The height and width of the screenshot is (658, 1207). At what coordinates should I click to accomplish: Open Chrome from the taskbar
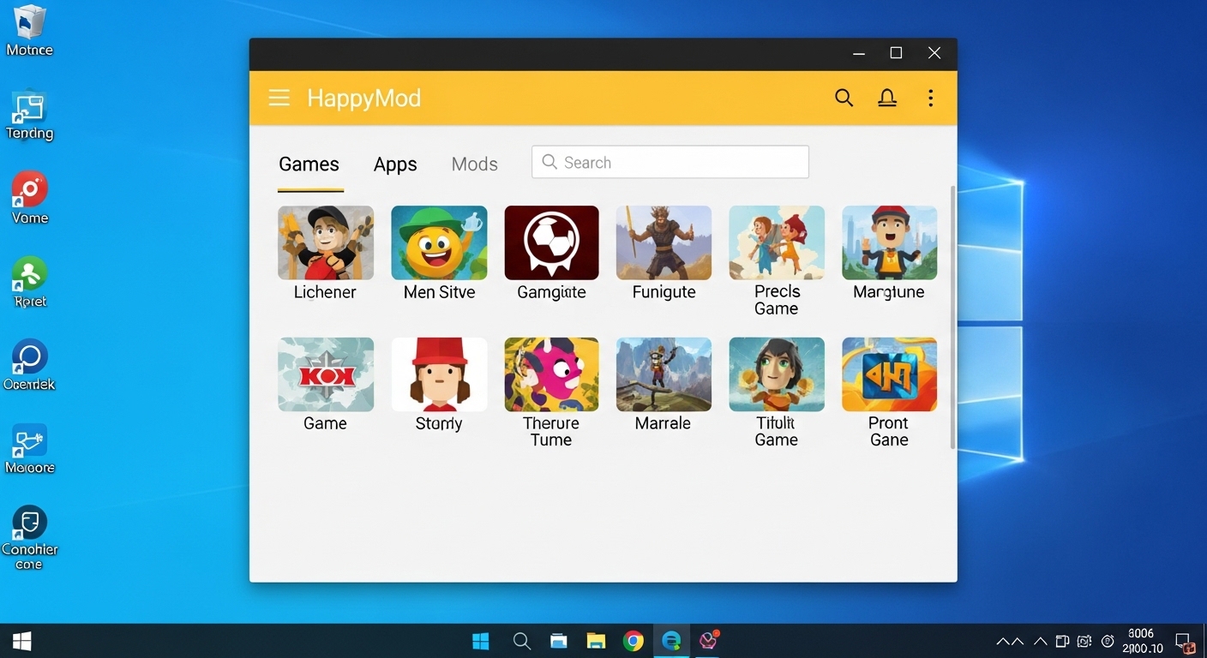(634, 640)
